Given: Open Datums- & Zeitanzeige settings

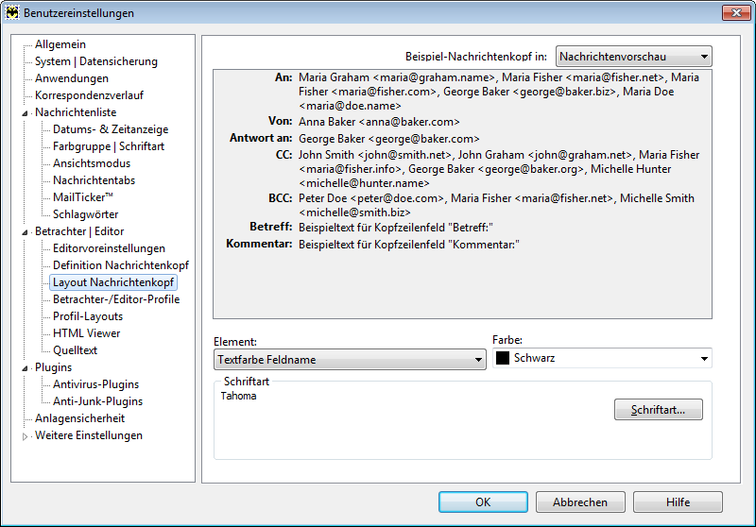Looking at the screenshot, I should tap(111, 129).
